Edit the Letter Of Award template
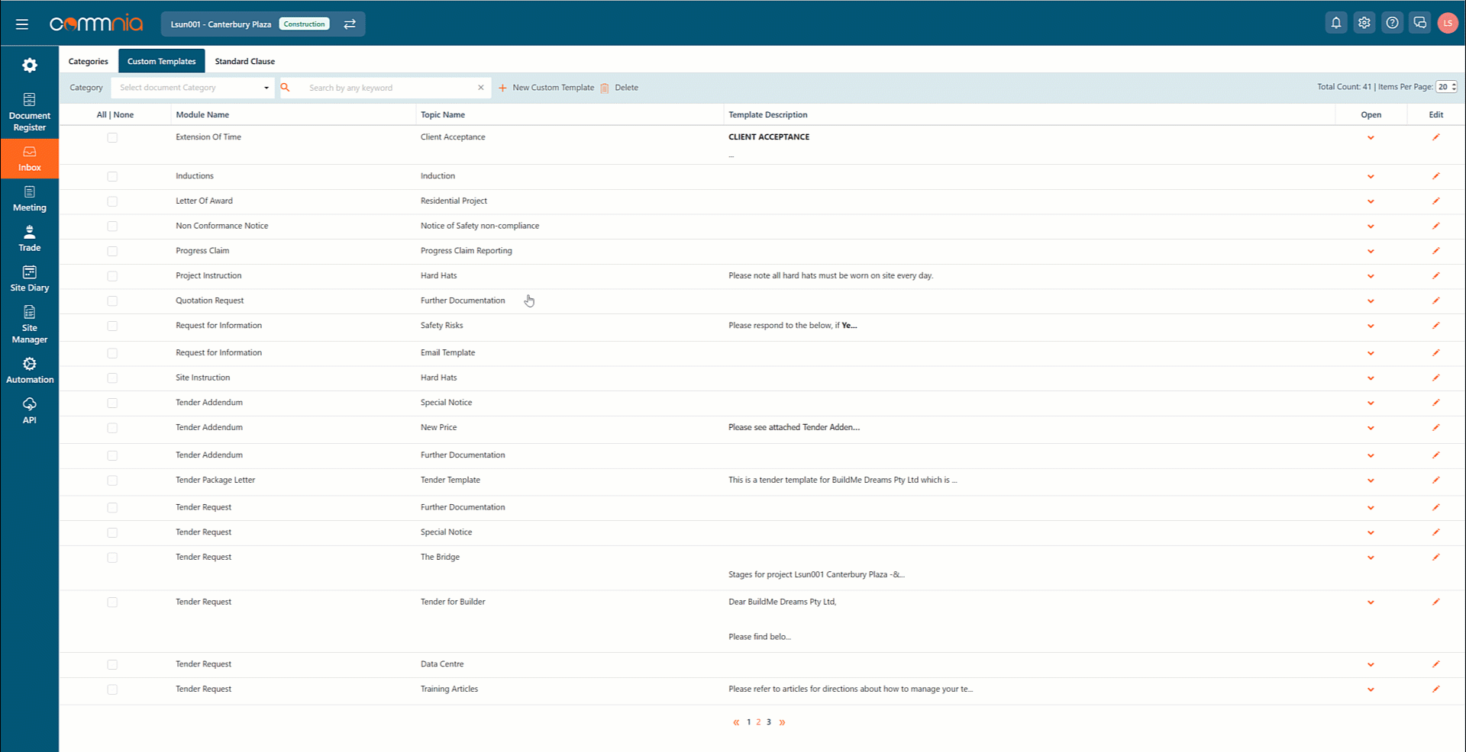 (1435, 201)
